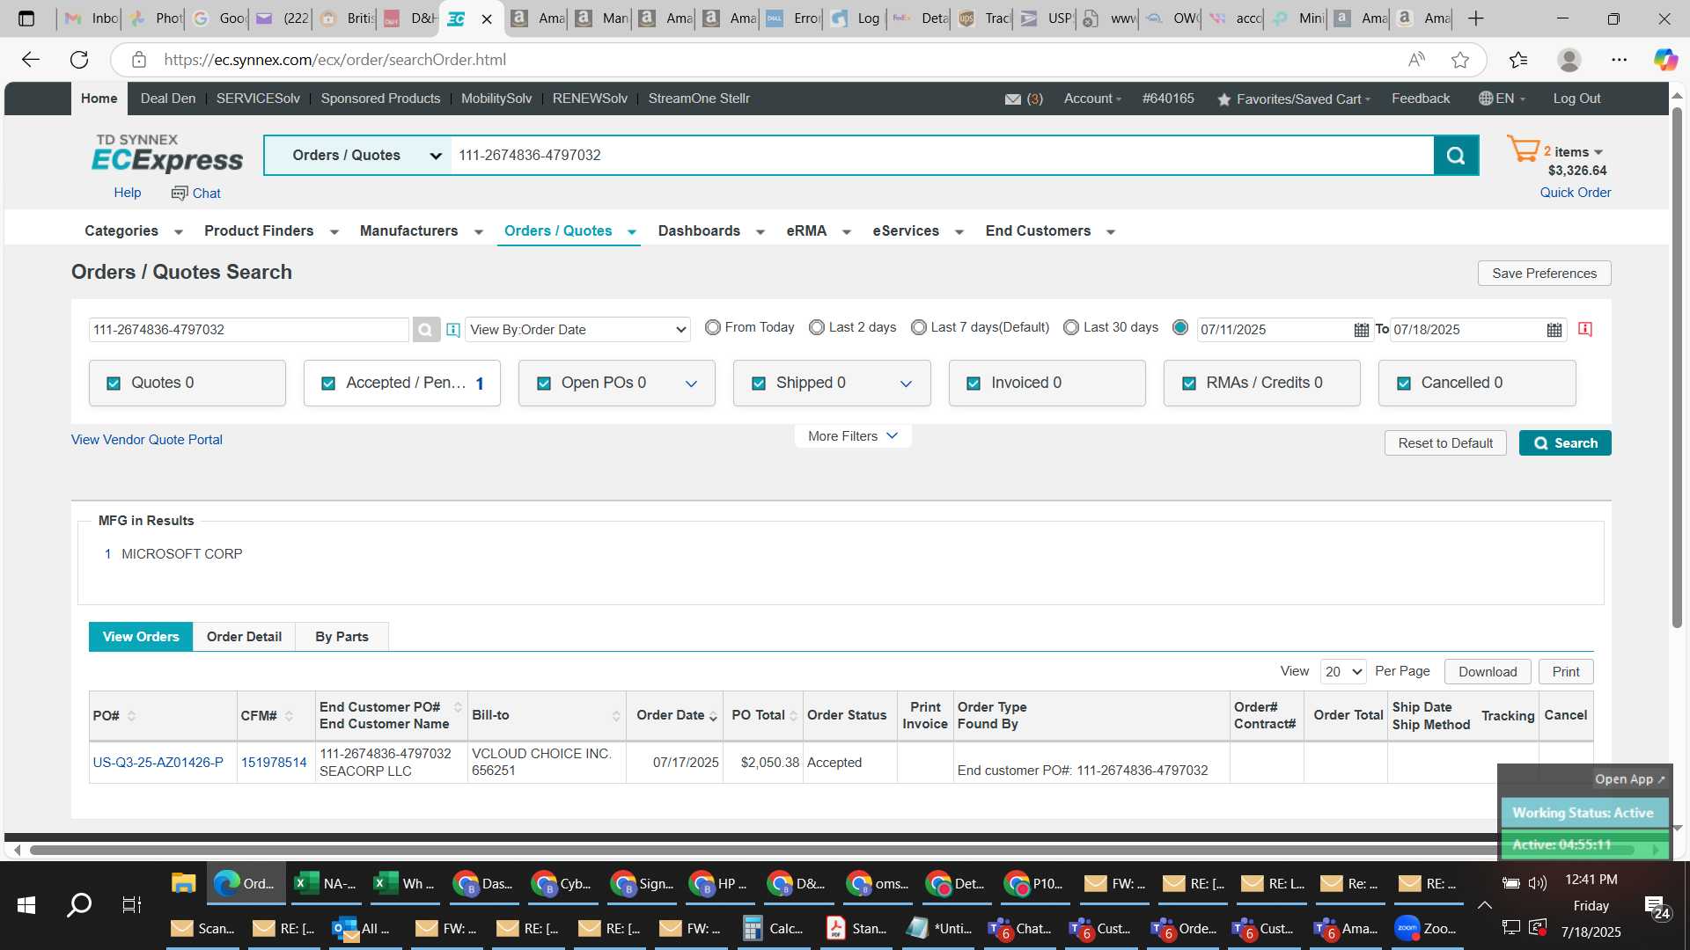The height and width of the screenshot is (950, 1690).
Task: Open the Orders / Quotes search type dropdown
Action: tap(359, 156)
